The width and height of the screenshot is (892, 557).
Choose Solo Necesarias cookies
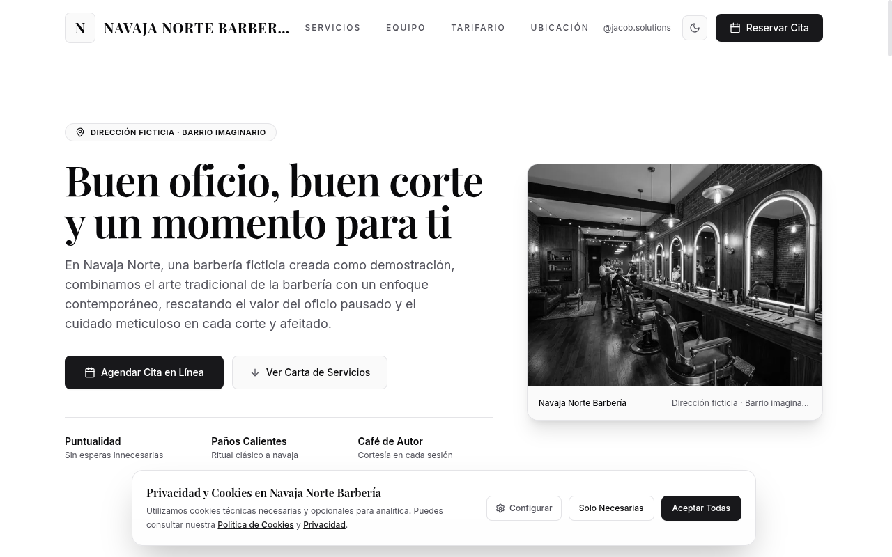[611, 508]
